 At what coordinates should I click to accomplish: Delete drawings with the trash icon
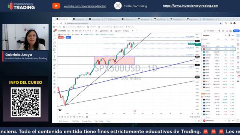click(54, 92)
